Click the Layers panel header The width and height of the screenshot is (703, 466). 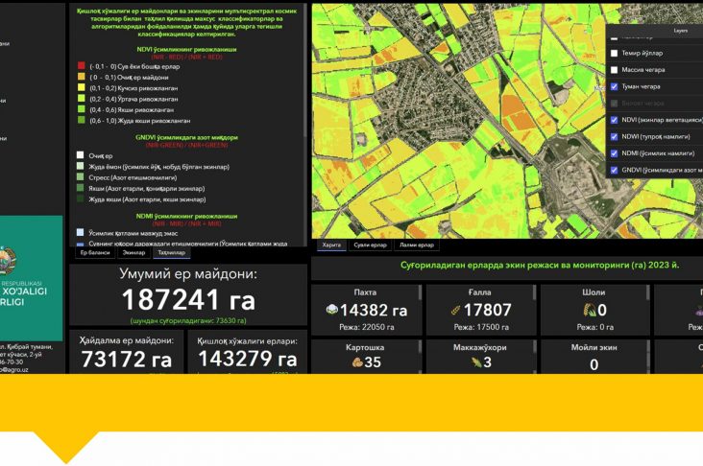pyautogui.click(x=680, y=31)
